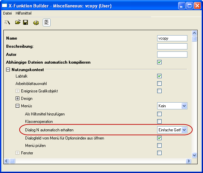Click the vertical scrollbar thumb
Image resolution: width=203 pixels, height=173 pixels.
click(194, 39)
